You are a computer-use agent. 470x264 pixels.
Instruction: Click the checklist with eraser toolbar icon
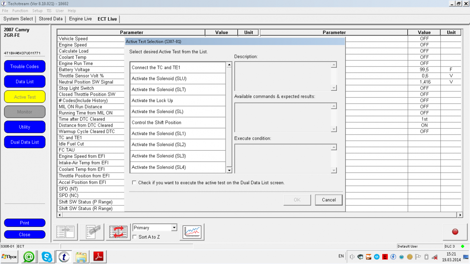click(x=92, y=232)
